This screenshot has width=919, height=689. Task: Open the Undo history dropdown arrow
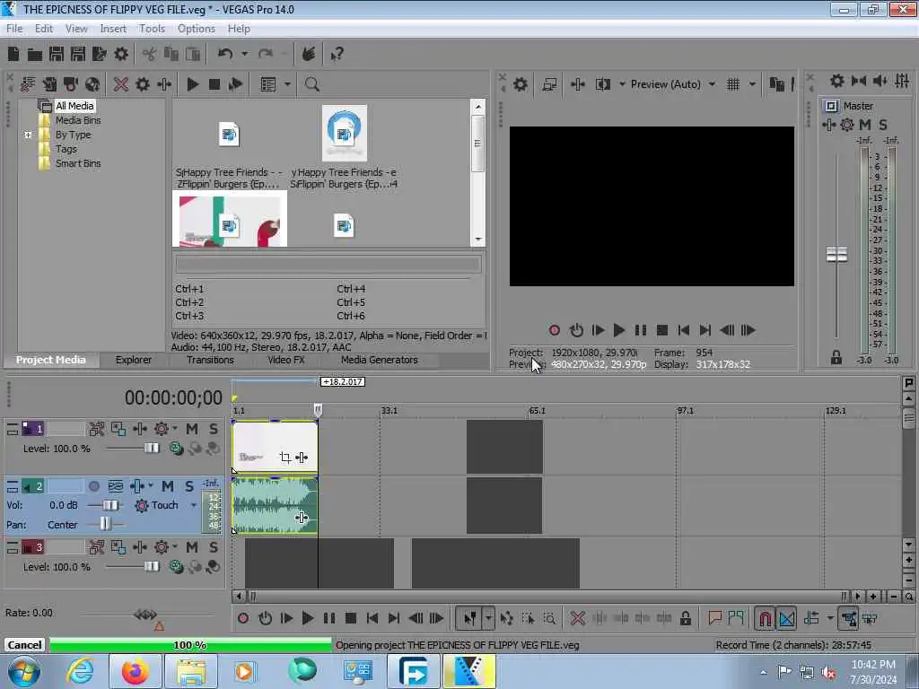(x=244, y=54)
